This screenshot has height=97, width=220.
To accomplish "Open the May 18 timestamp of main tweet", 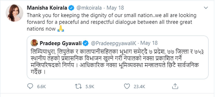I will [x=115, y=8].
